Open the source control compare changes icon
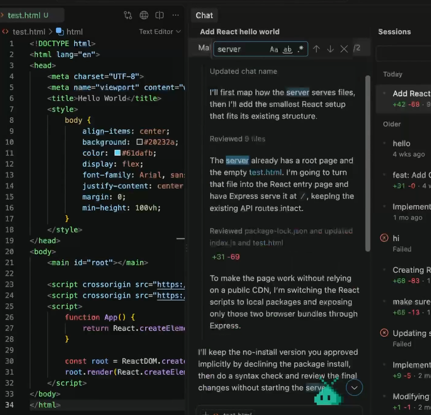The width and height of the screenshot is (431, 415). (128, 15)
